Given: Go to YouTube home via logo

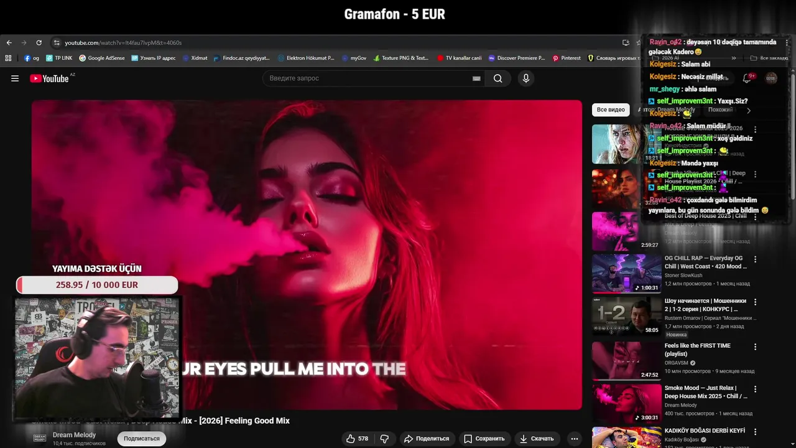Looking at the screenshot, I should (x=50, y=78).
